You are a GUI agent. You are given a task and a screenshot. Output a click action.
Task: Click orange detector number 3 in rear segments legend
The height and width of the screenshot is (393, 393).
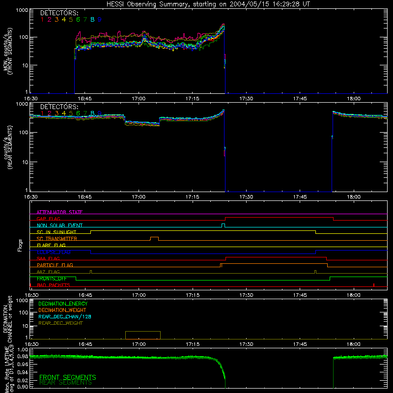click(x=56, y=113)
